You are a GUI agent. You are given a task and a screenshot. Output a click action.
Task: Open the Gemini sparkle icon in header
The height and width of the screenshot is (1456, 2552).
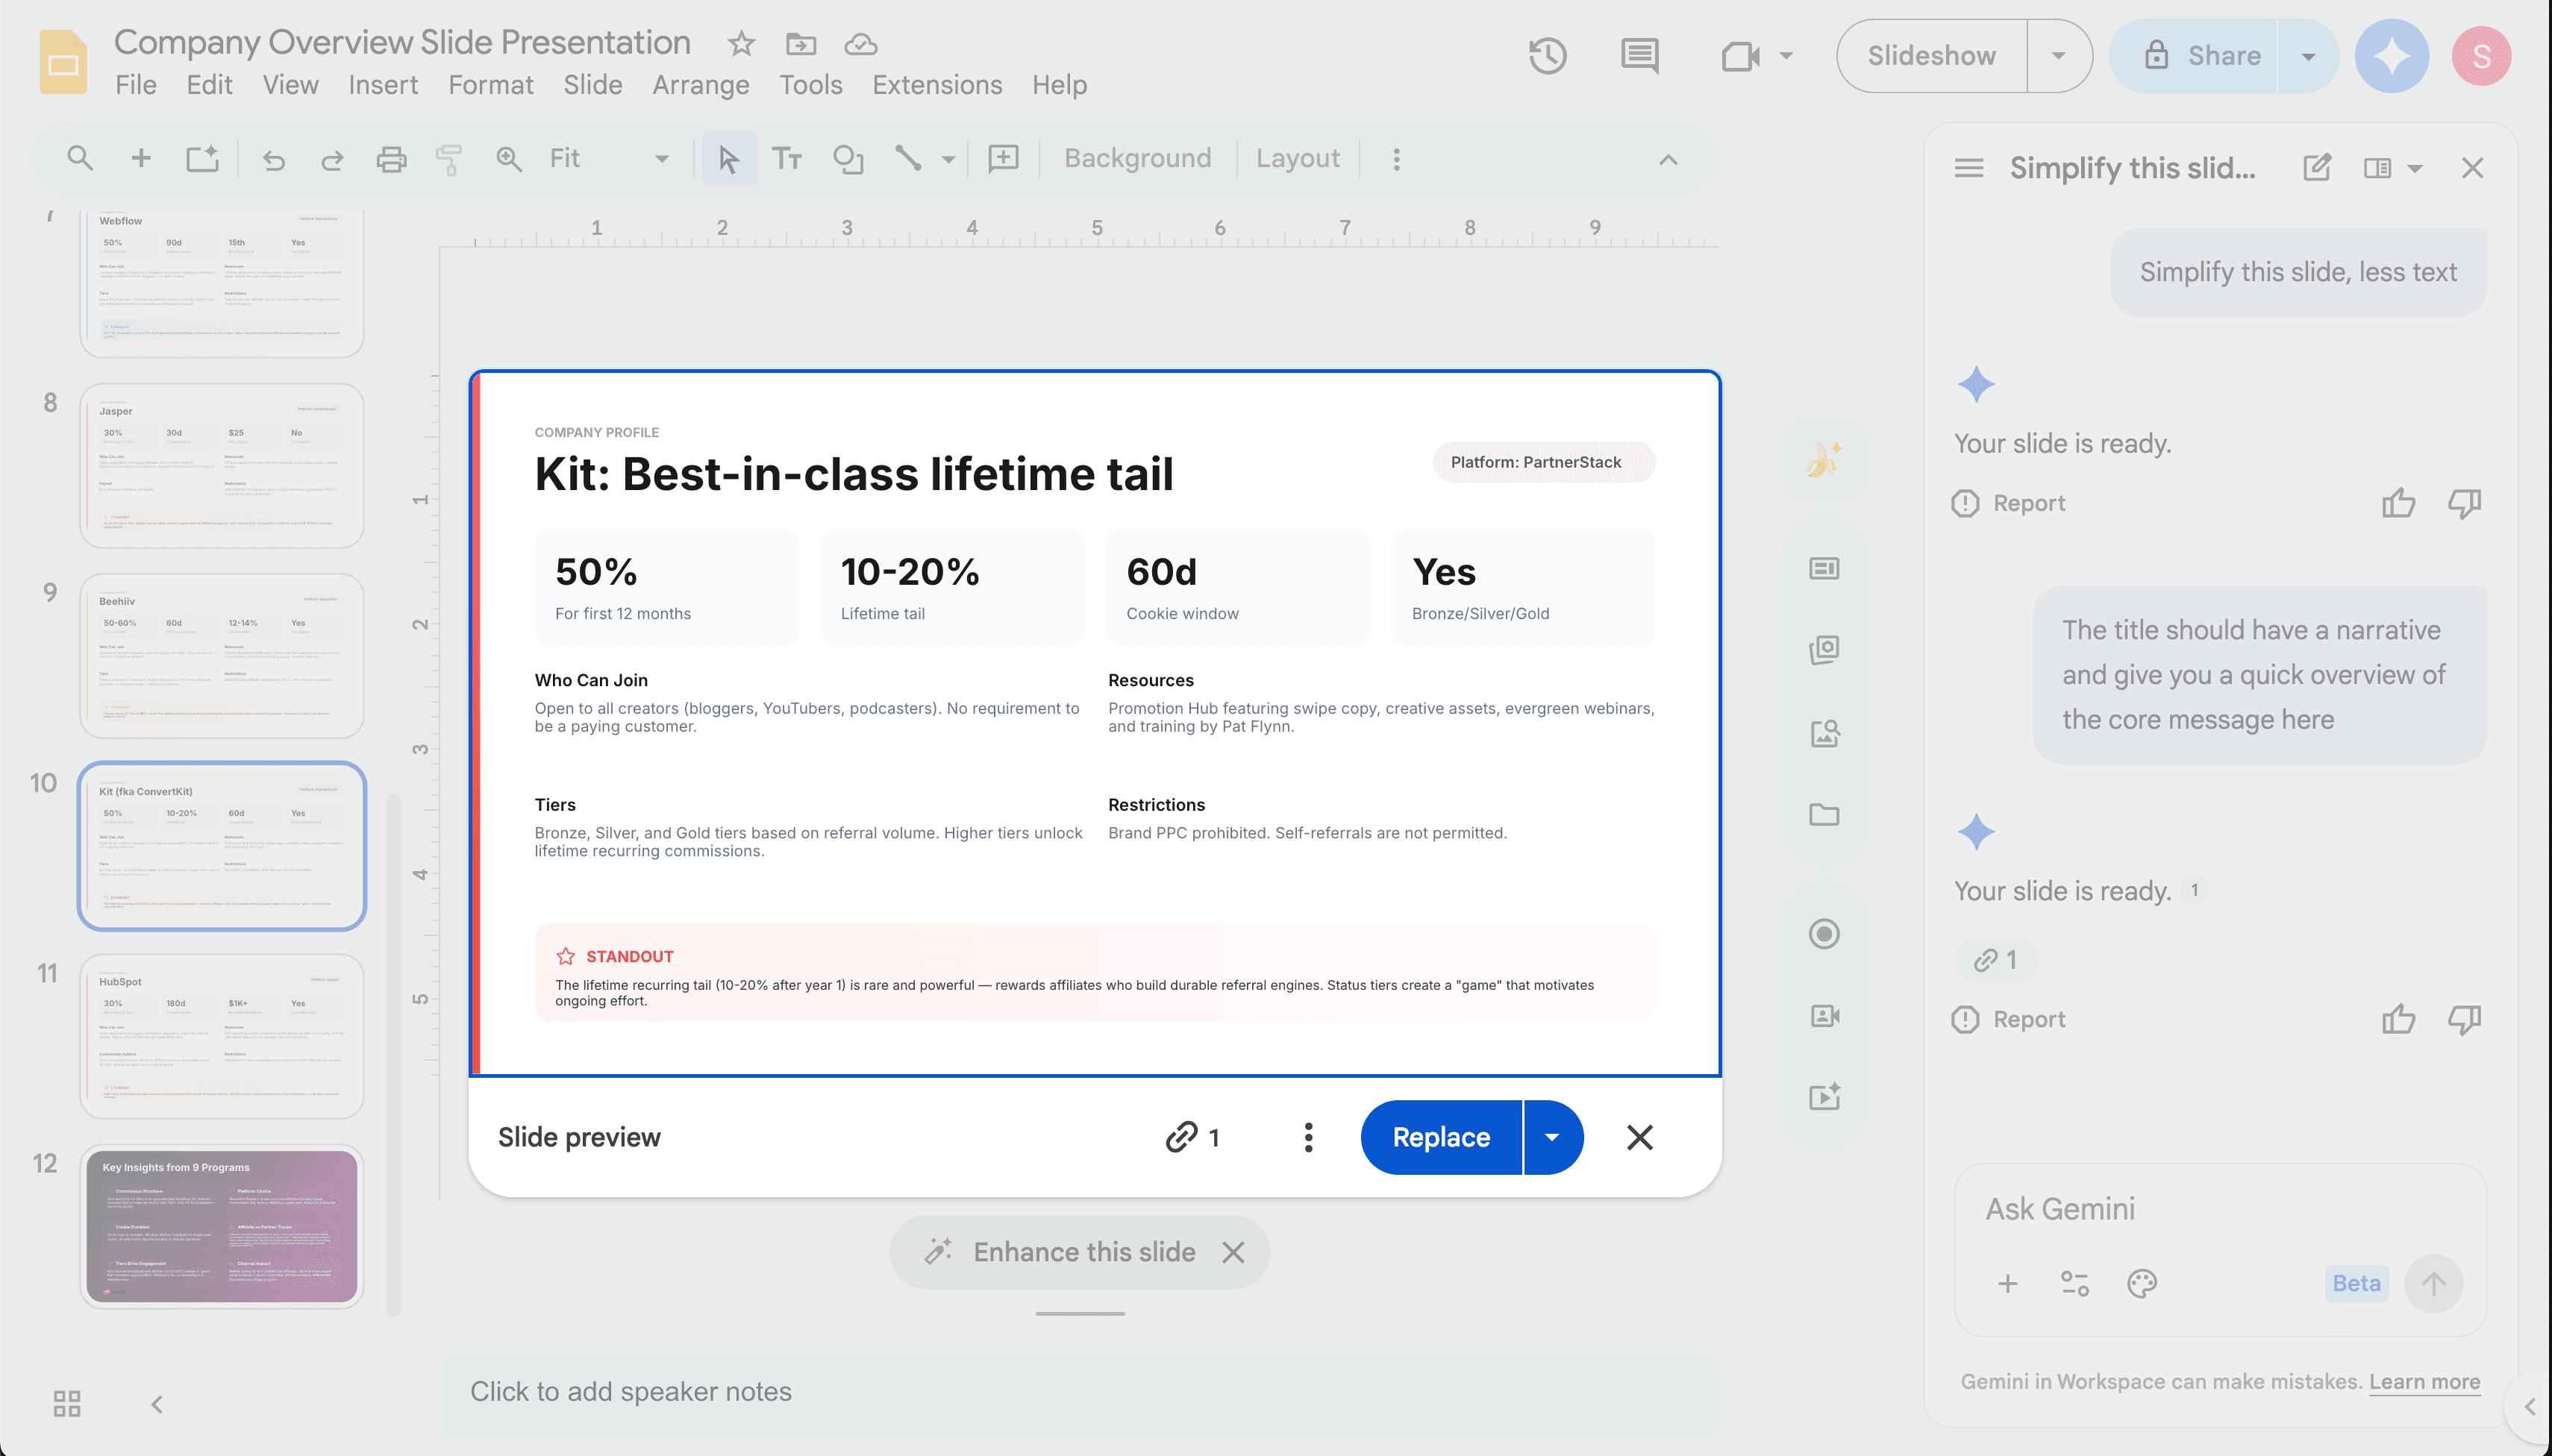[2391, 56]
